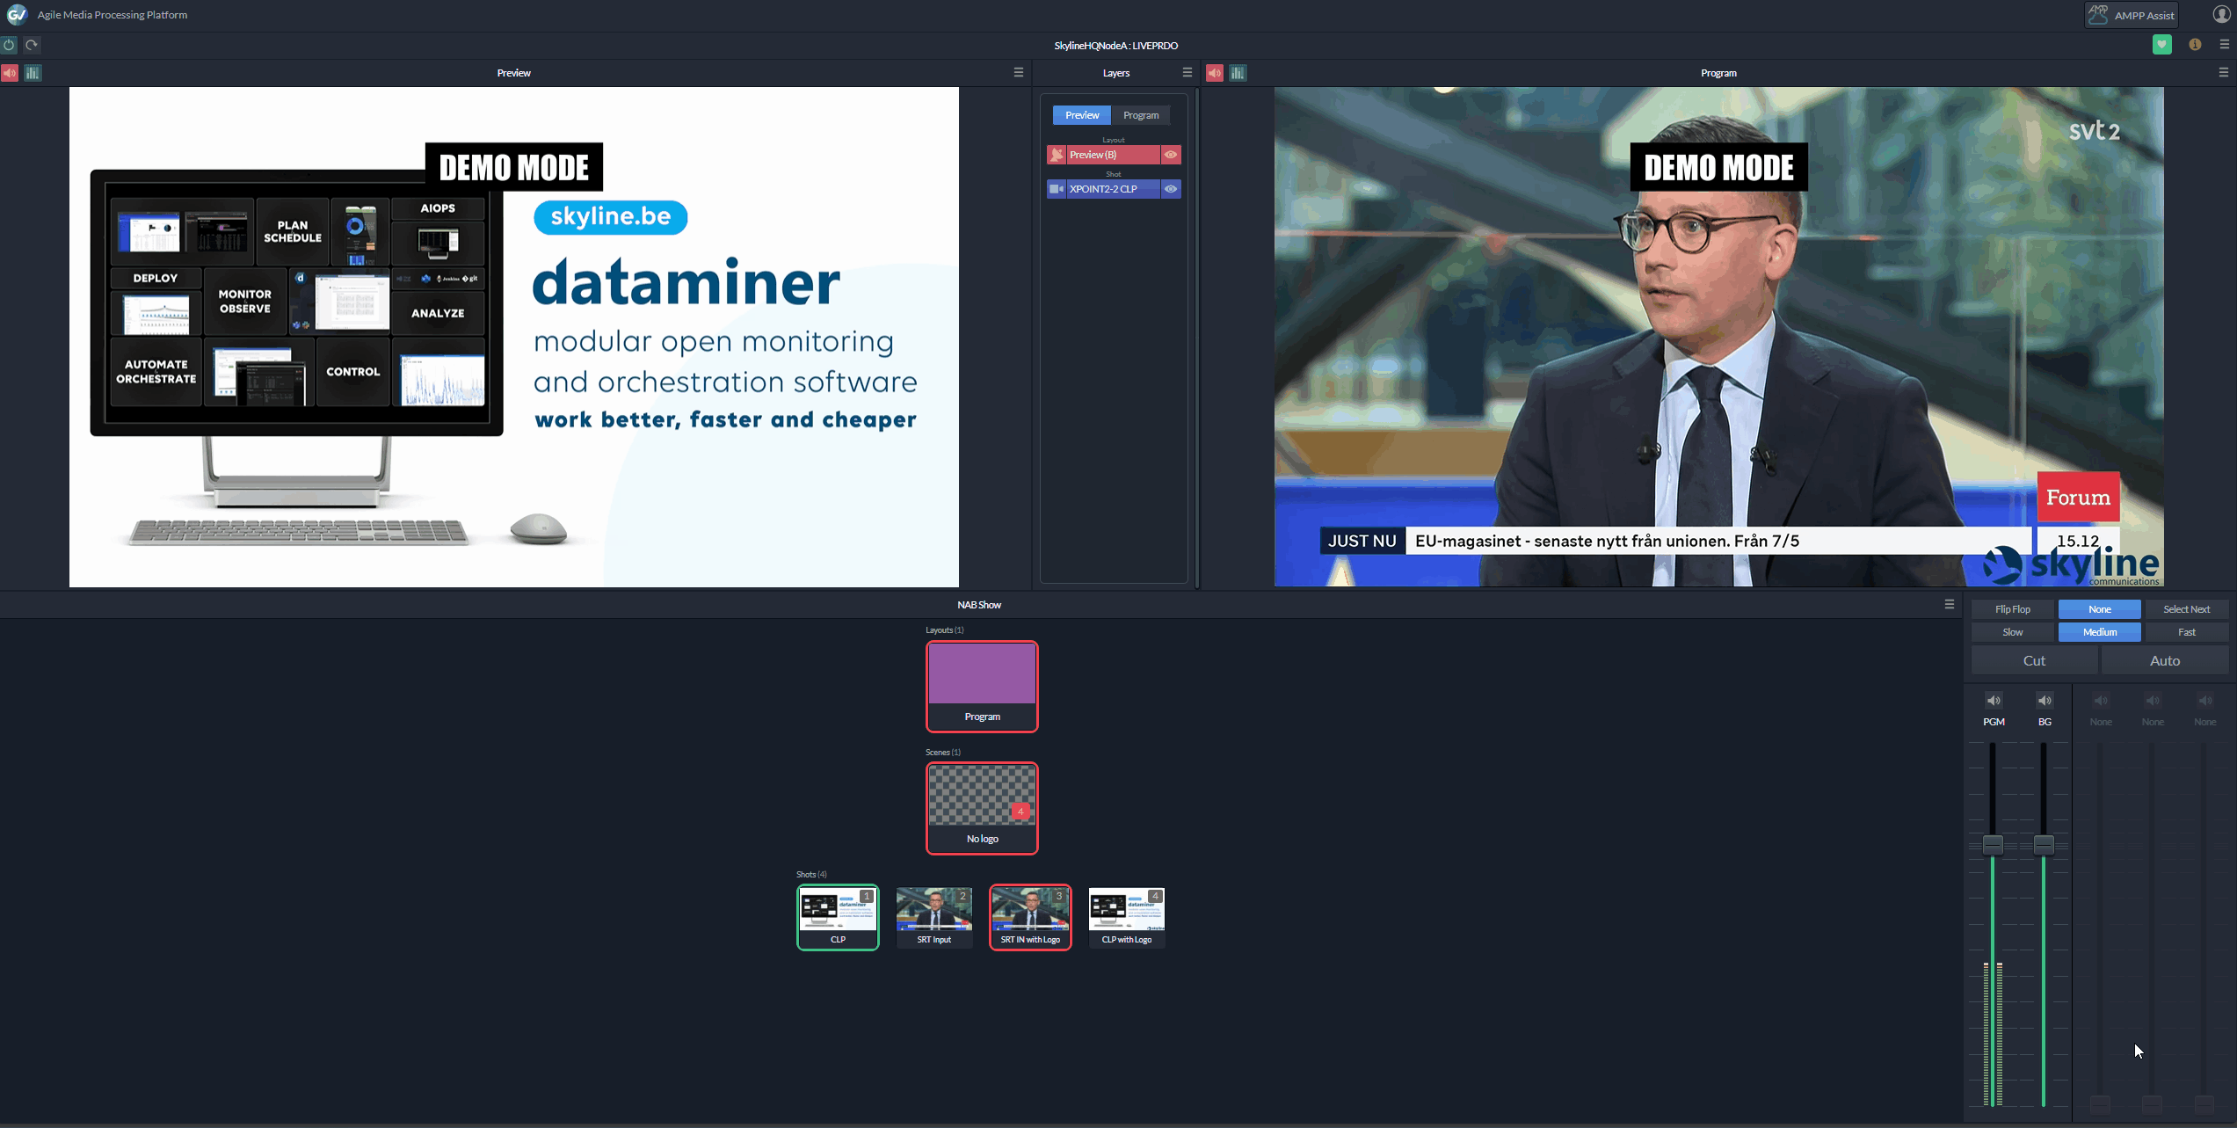Click the Scenes (1) section label

click(x=942, y=753)
